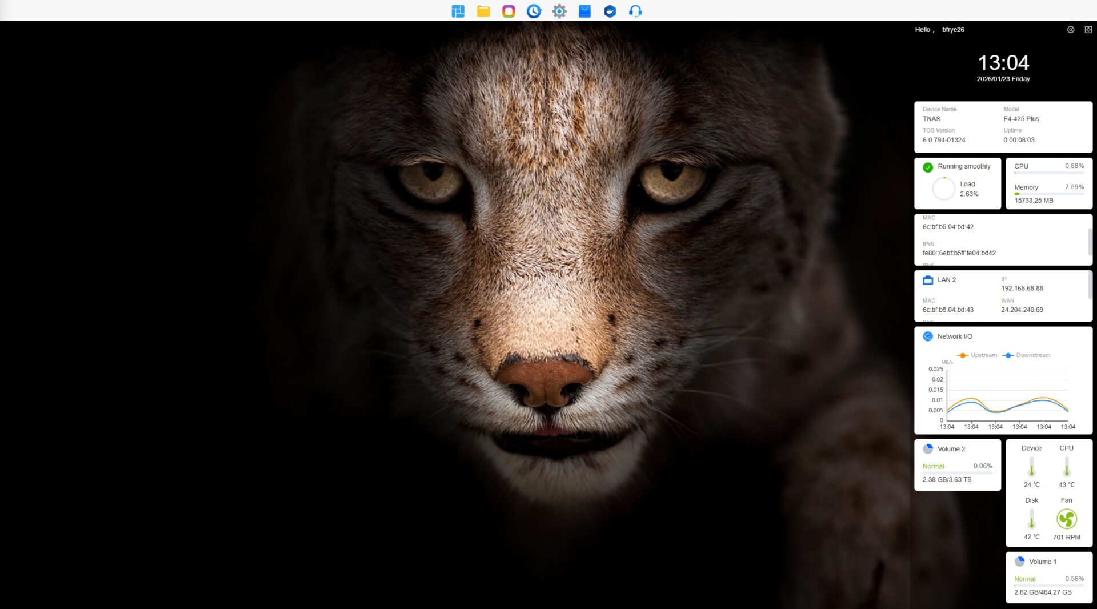Click the Memory 7.59% value
The width and height of the screenshot is (1097, 609).
click(1074, 187)
